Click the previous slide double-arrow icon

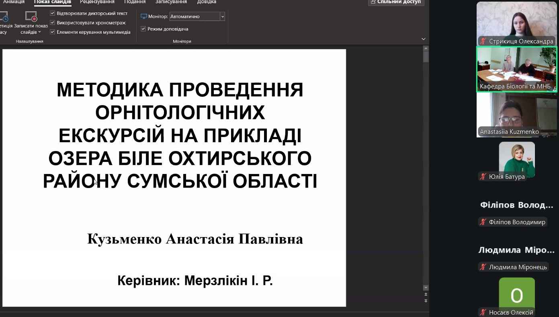click(x=426, y=295)
